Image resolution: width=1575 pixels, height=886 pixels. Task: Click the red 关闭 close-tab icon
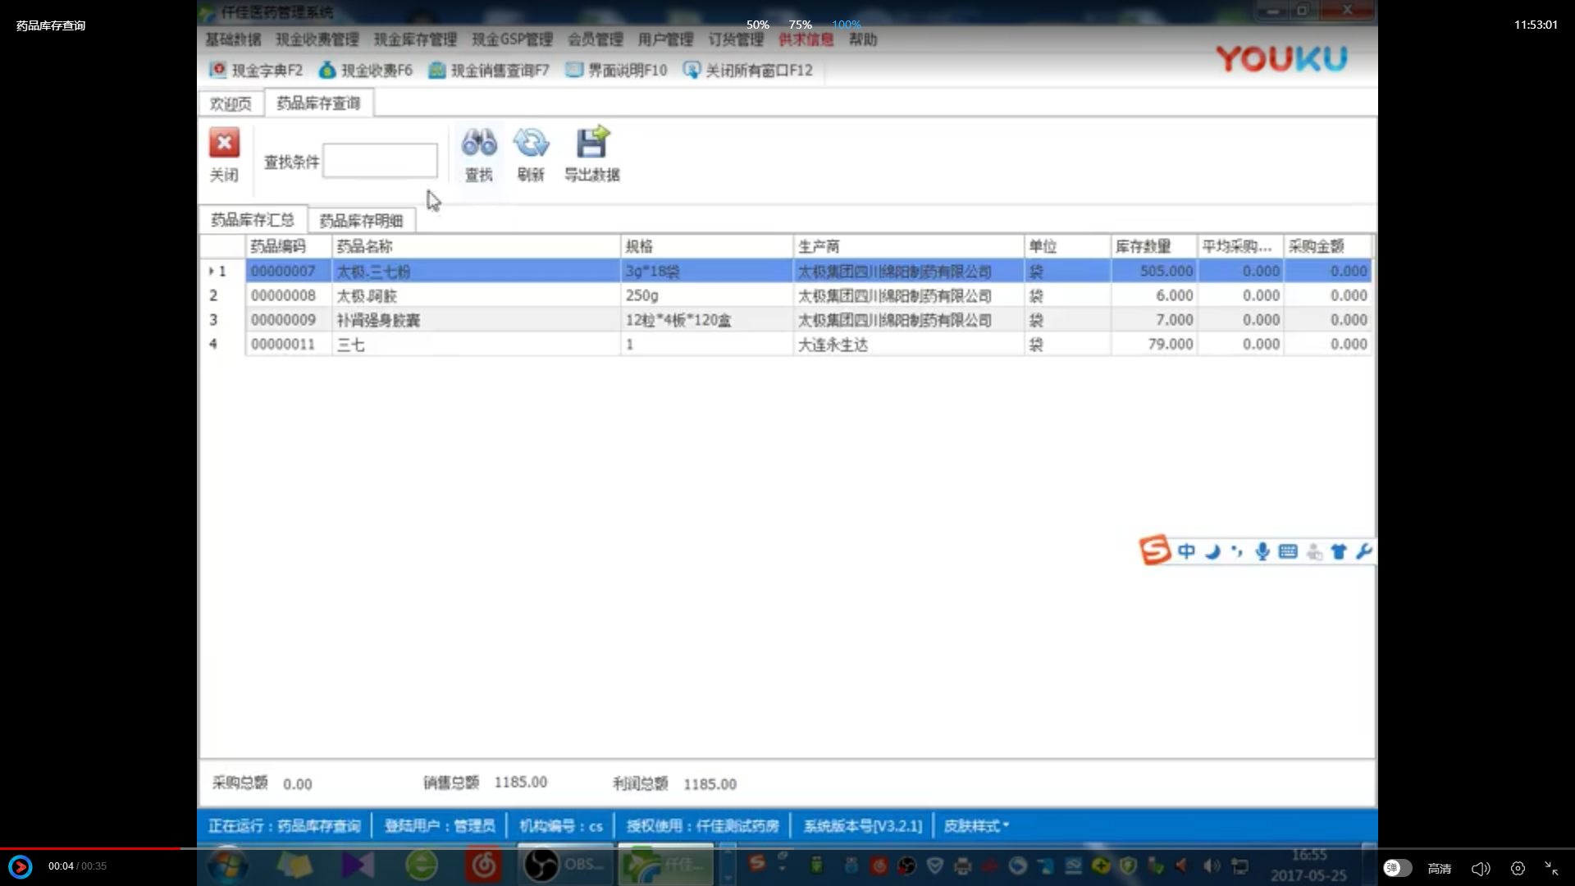tap(224, 143)
